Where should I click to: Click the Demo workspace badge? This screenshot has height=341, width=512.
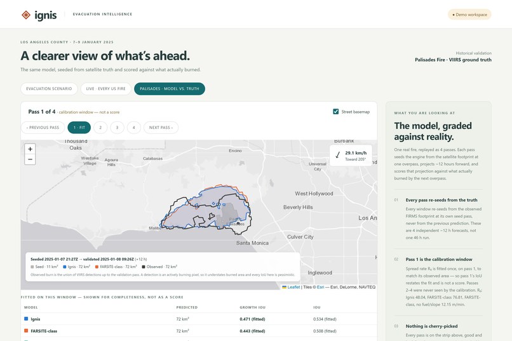[469, 15]
